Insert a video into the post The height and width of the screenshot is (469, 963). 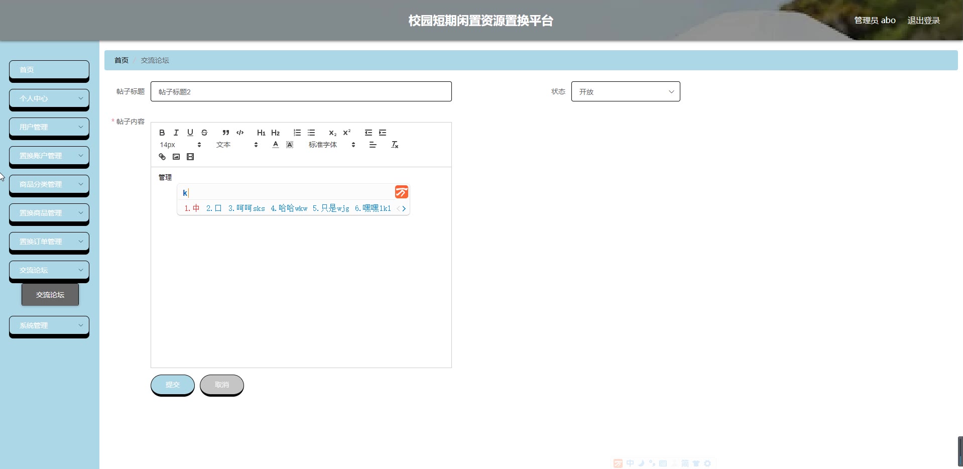tap(190, 157)
